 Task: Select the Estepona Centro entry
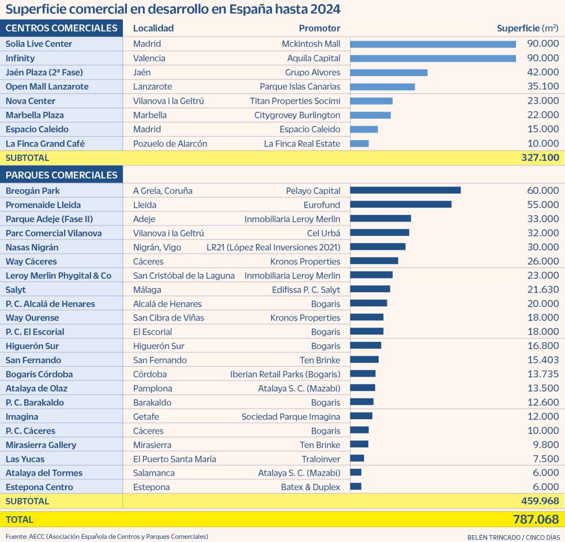click(39, 487)
